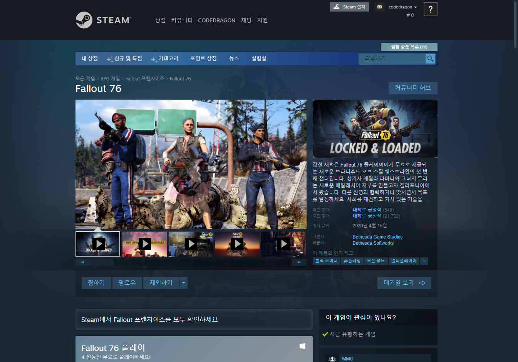Click the Steam 설치 install button
Screen dimensions: 518x362
coord(349,7)
